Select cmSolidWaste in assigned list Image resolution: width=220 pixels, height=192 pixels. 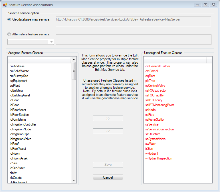tap(19, 71)
